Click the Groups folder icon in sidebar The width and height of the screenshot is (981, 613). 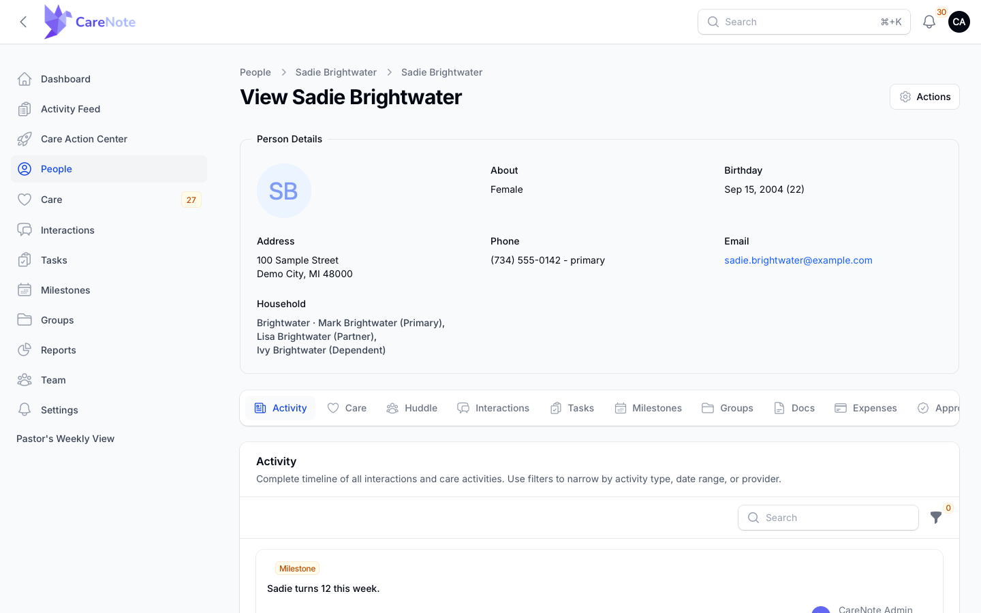(x=25, y=320)
